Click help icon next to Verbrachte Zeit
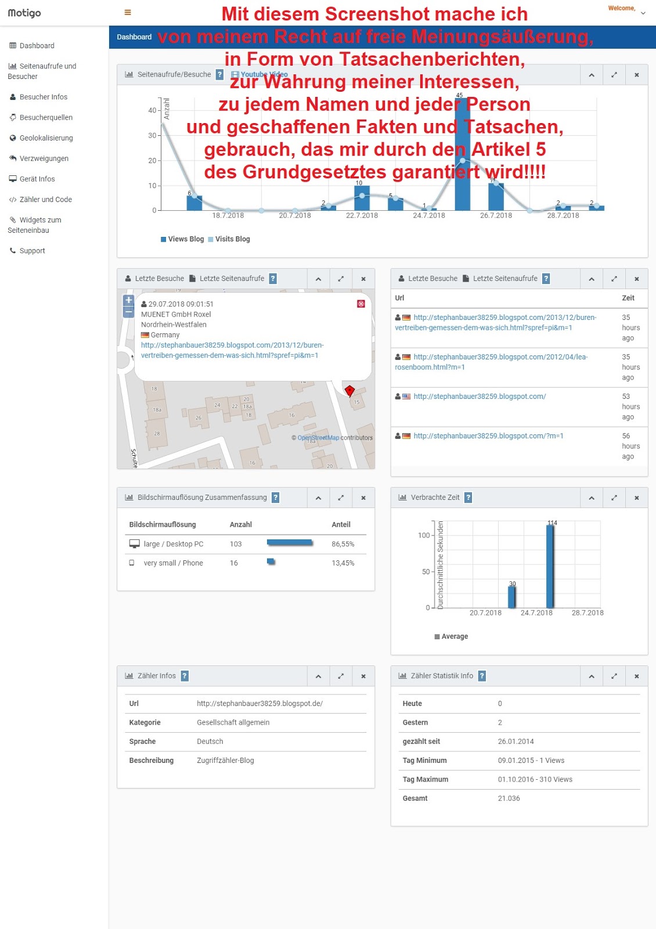 click(x=468, y=498)
